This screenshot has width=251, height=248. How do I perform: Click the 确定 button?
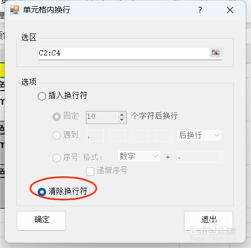click(x=41, y=221)
